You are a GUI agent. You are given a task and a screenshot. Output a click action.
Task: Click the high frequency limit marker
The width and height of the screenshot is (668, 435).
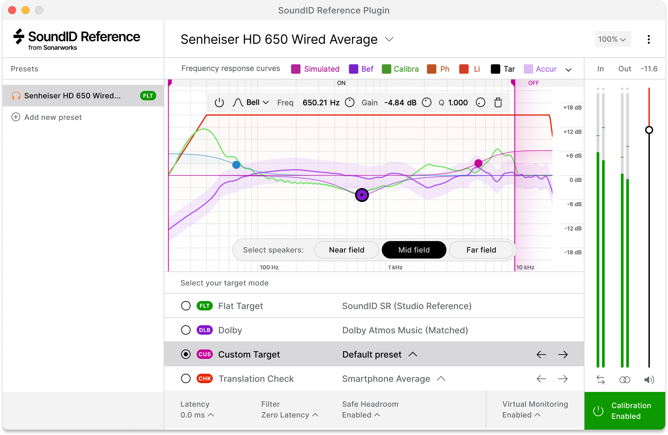[513, 82]
